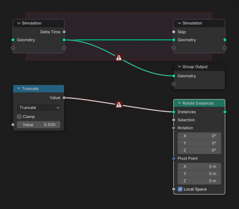Click warning icon on the Geometry link
This screenshot has height=209, width=239.
pyautogui.click(x=119, y=58)
